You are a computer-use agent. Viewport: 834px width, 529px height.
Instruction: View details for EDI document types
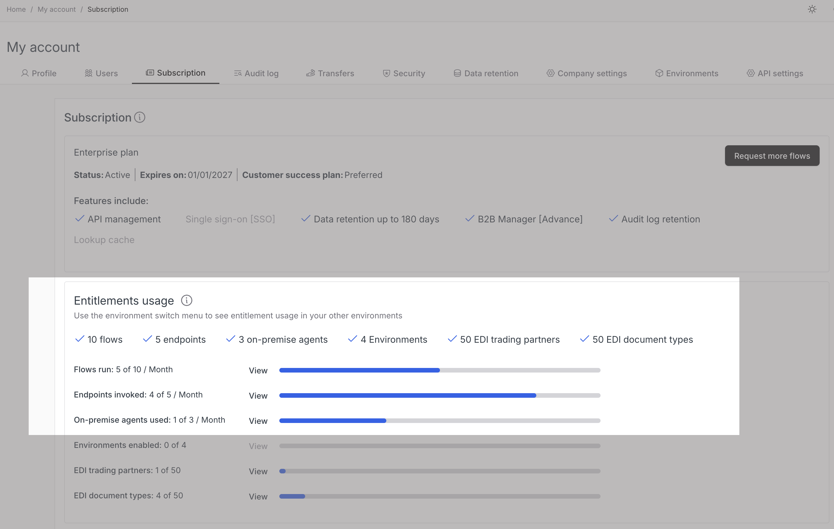tap(258, 497)
